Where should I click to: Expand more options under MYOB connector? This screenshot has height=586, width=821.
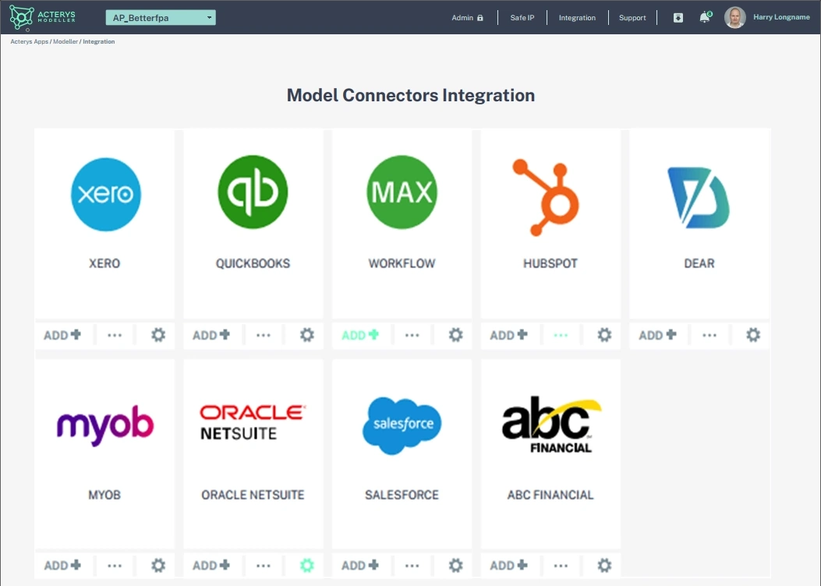click(x=115, y=566)
